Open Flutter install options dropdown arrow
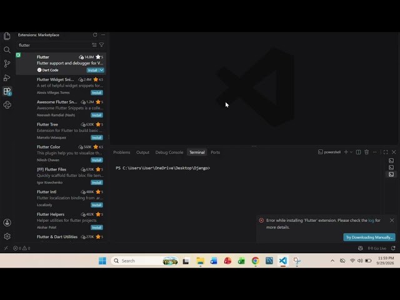 click(x=101, y=70)
